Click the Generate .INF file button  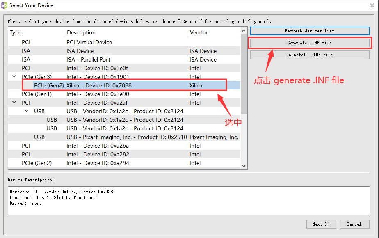309,43
